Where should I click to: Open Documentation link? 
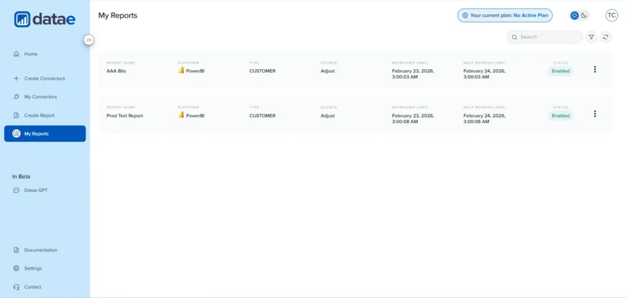click(40, 250)
